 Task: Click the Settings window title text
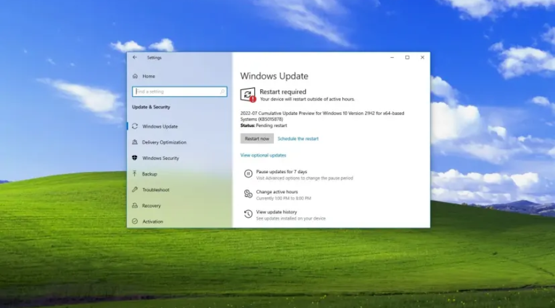[154, 58]
